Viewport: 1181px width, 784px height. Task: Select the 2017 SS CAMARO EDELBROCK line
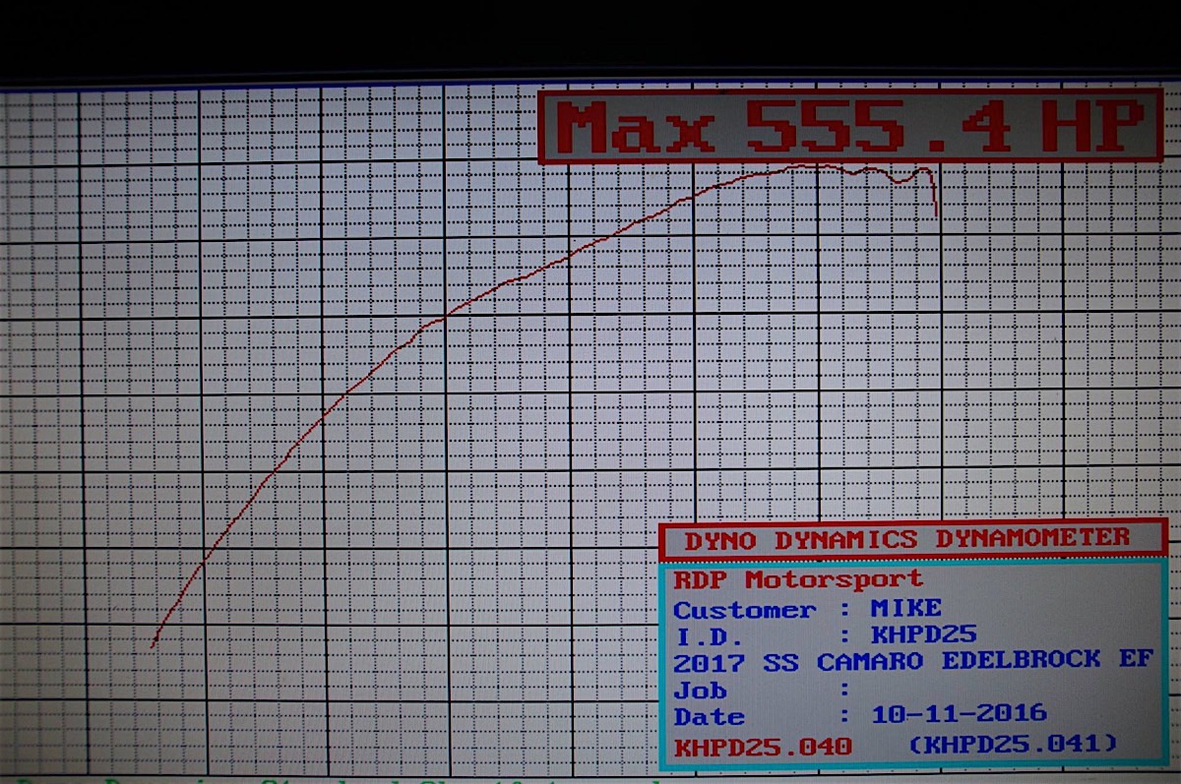coord(912,661)
